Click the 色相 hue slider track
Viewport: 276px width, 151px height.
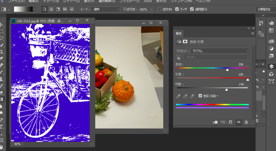point(212,68)
